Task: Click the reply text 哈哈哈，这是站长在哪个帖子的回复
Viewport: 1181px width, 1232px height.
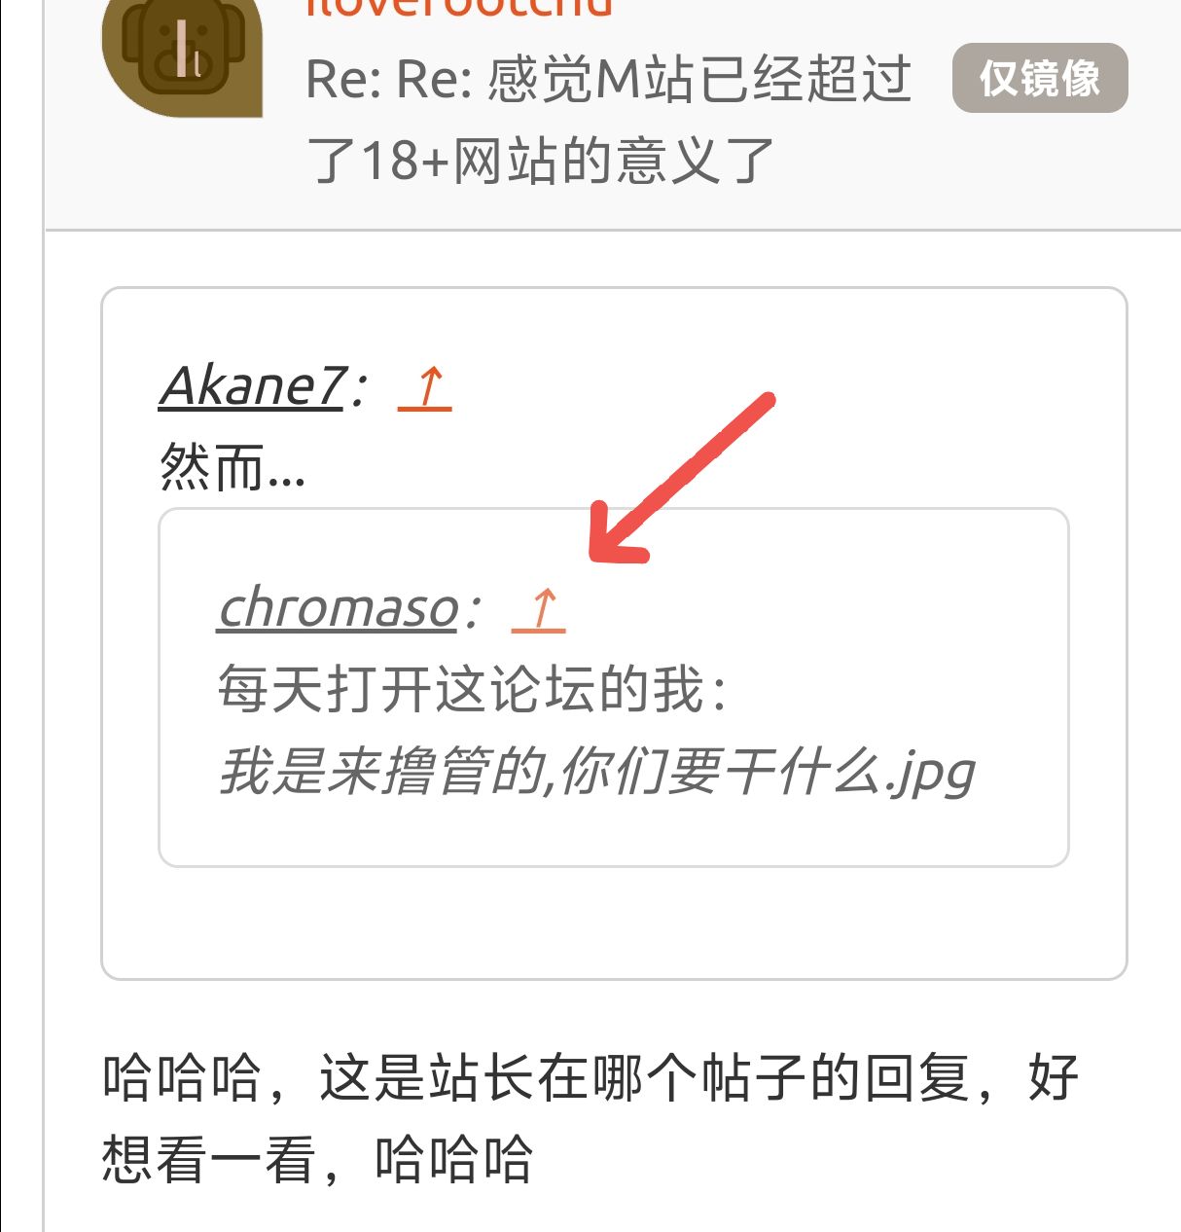Action: click(x=591, y=1078)
